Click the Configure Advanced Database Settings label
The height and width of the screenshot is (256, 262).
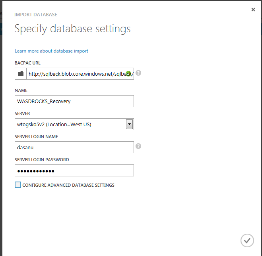click(68, 185)
